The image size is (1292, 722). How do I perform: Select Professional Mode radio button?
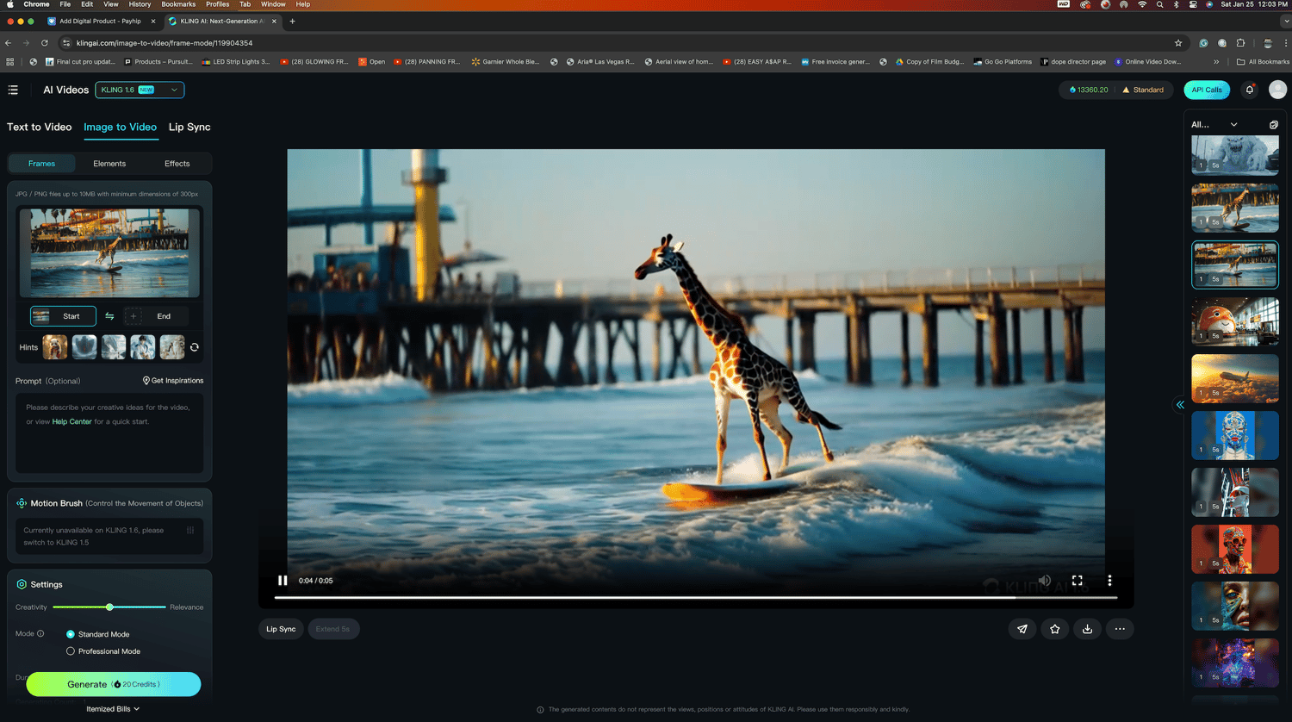pos(71,651)
